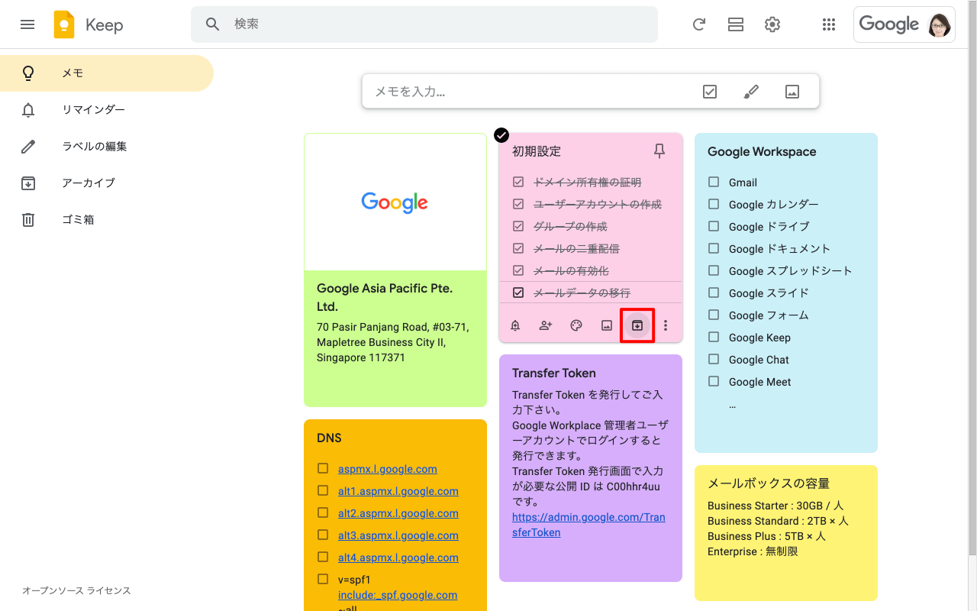Uncheck メールの有効化 item
This screenshot has height=611, width=977.
519,270
